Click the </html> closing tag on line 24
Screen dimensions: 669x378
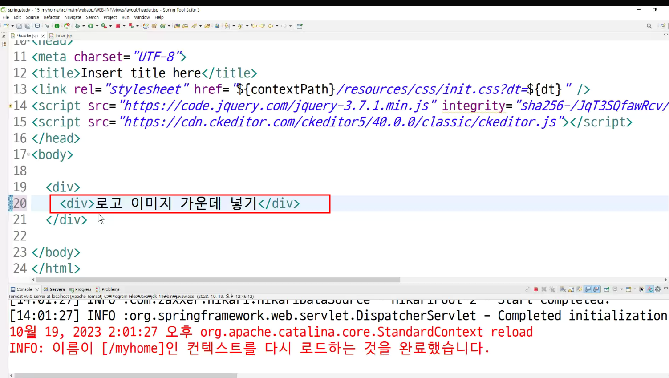tap(56, 268)
